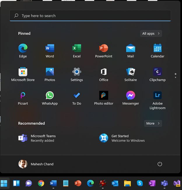Viewport: 182px width, 190px height.
Task: Start the Solitaire game
Action: click(131, 74)
